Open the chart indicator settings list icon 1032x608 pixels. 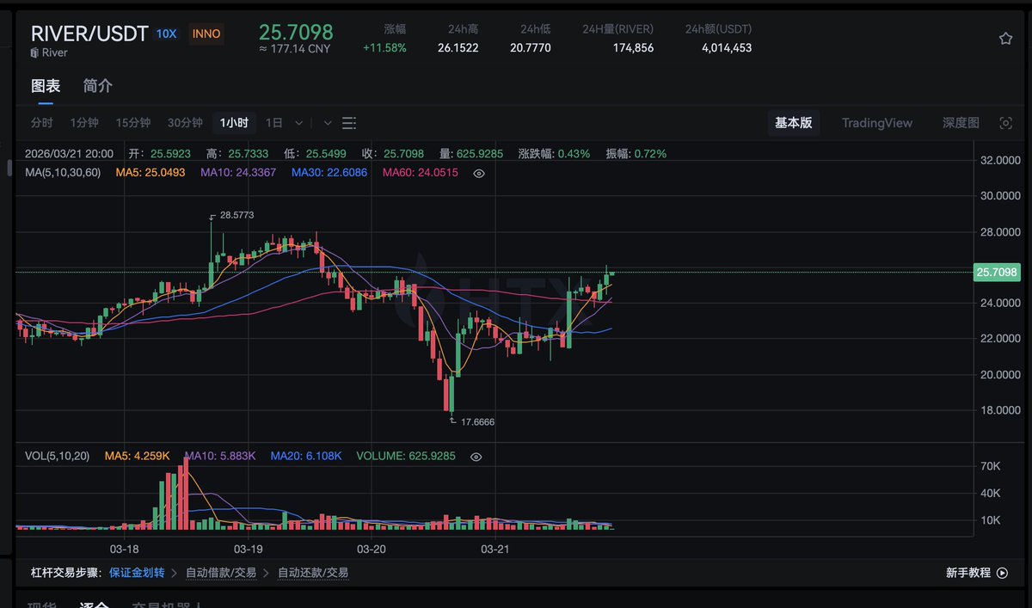[x=349, y=123]
